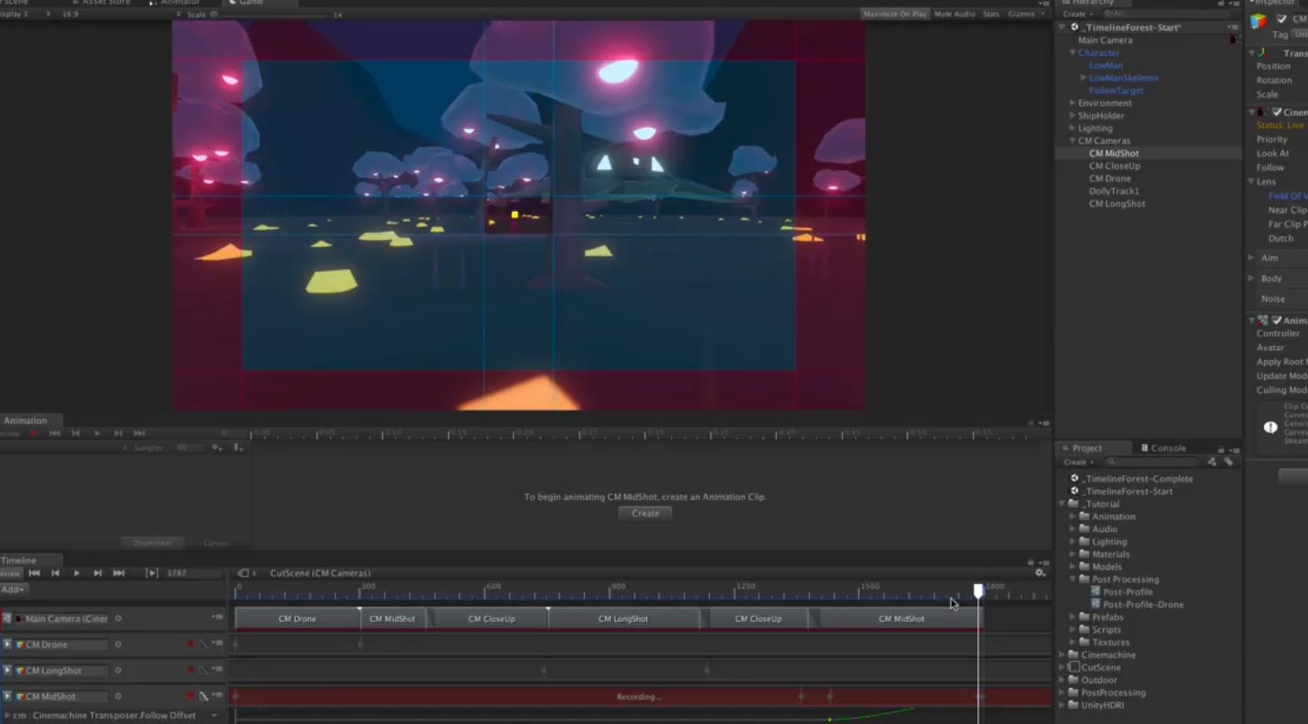Show curves for CM Drone track
1308x724 pixels.
[204, 645]
